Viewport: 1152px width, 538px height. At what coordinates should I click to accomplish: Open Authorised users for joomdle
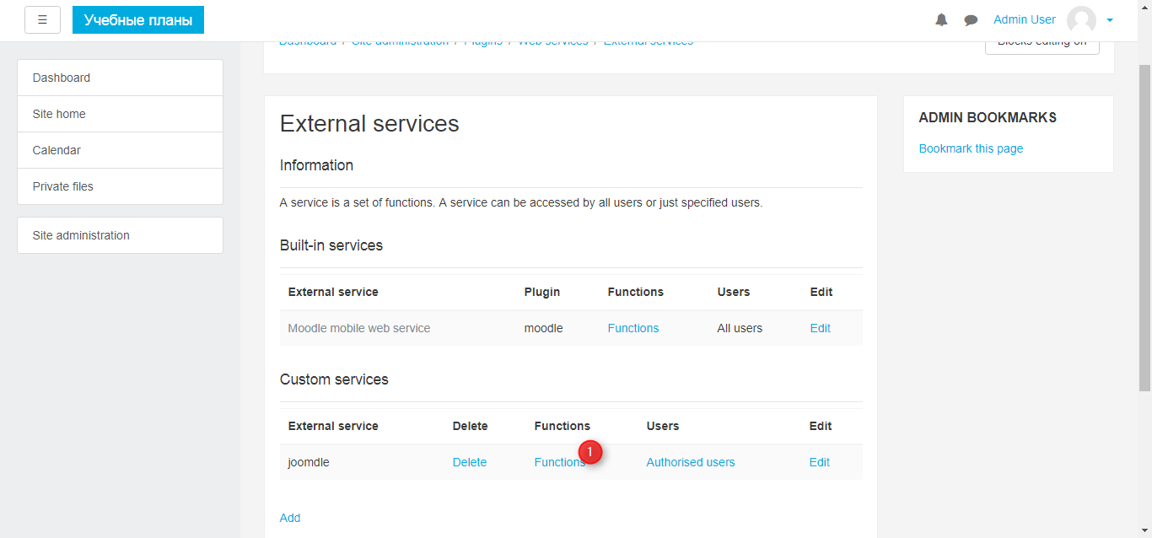(x=690, y=462)
